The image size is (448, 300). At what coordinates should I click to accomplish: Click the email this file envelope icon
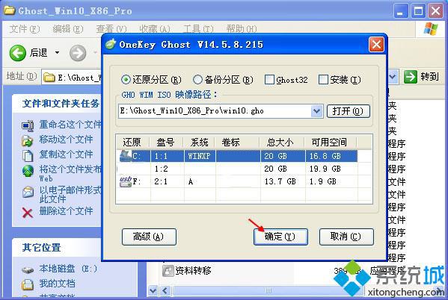[28, 192]
